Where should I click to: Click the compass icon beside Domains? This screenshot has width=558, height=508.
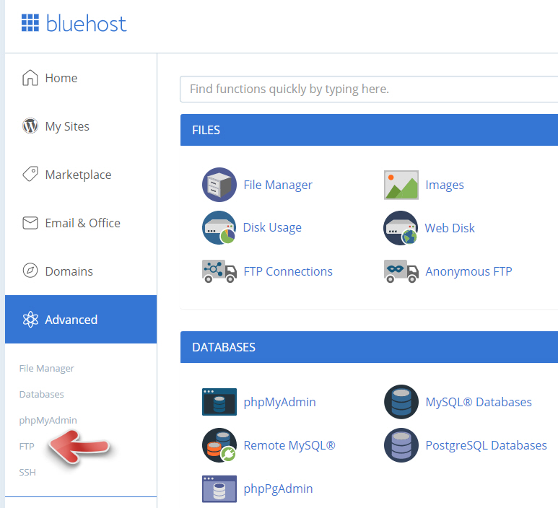[x=30, y=271]
